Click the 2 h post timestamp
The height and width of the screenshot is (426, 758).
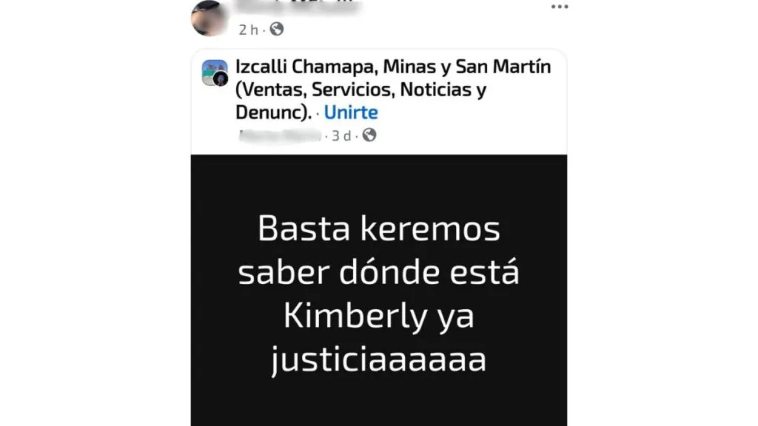click(249, 30)
